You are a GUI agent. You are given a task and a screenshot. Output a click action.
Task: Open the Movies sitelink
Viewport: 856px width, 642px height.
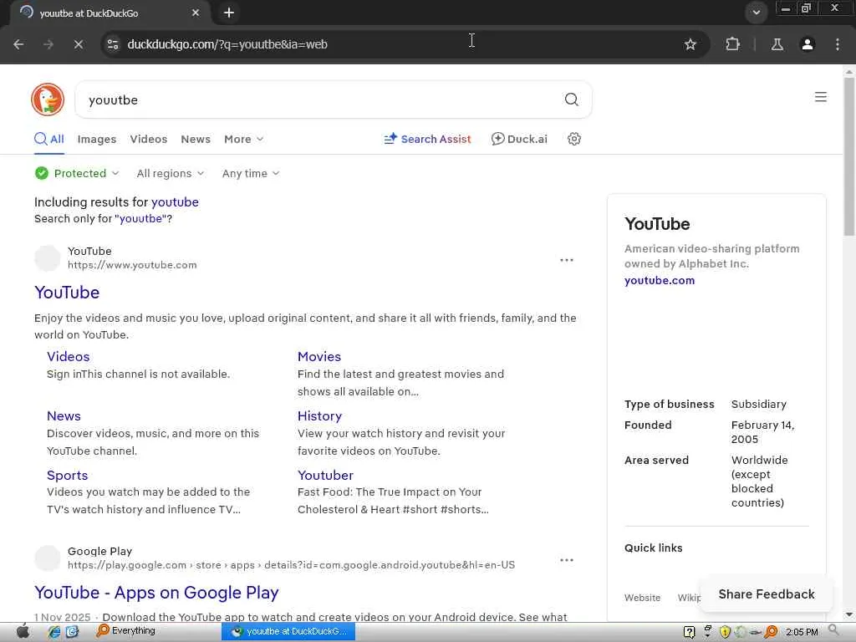click(x=319, y=356)
